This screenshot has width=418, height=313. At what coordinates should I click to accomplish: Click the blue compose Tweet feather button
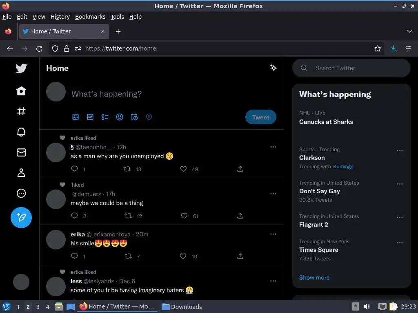21,218
